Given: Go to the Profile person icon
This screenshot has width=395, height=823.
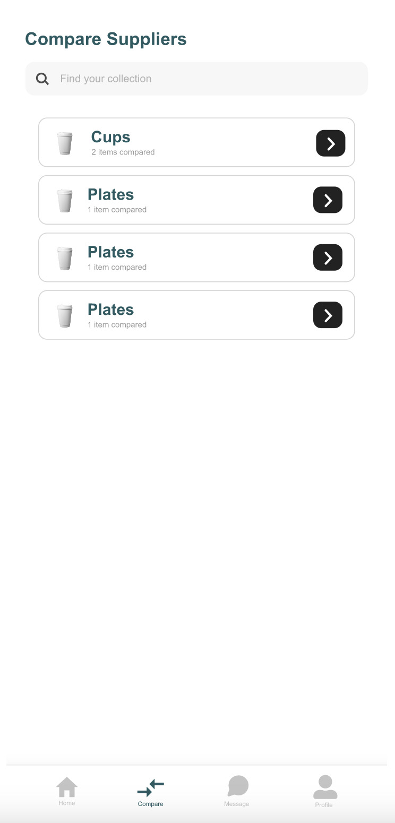Looking at the screenshot, I should (325, 787).
